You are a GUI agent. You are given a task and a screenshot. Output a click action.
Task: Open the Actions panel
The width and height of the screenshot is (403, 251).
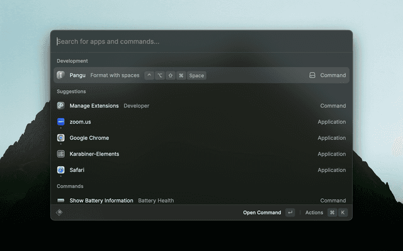pyautogui.click(x=314, y=213)
